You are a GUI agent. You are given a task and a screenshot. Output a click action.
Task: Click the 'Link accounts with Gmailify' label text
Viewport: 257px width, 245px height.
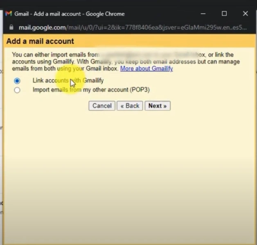(x=68, y=81)
